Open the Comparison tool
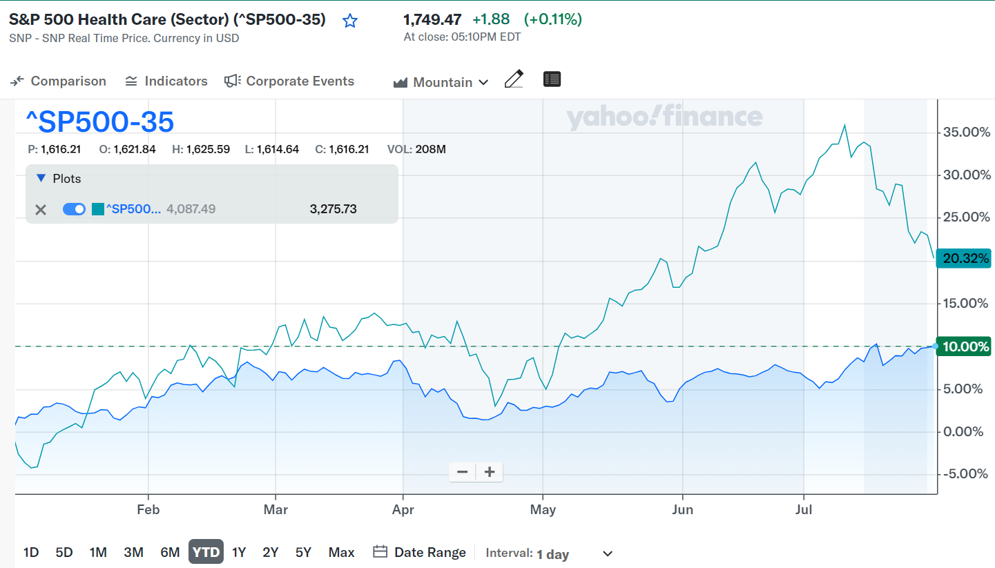This screenshot has height=568, width=995. click(58, 81)
